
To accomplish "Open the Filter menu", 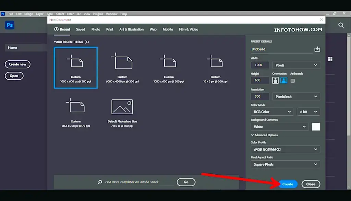I will [70, 14].
